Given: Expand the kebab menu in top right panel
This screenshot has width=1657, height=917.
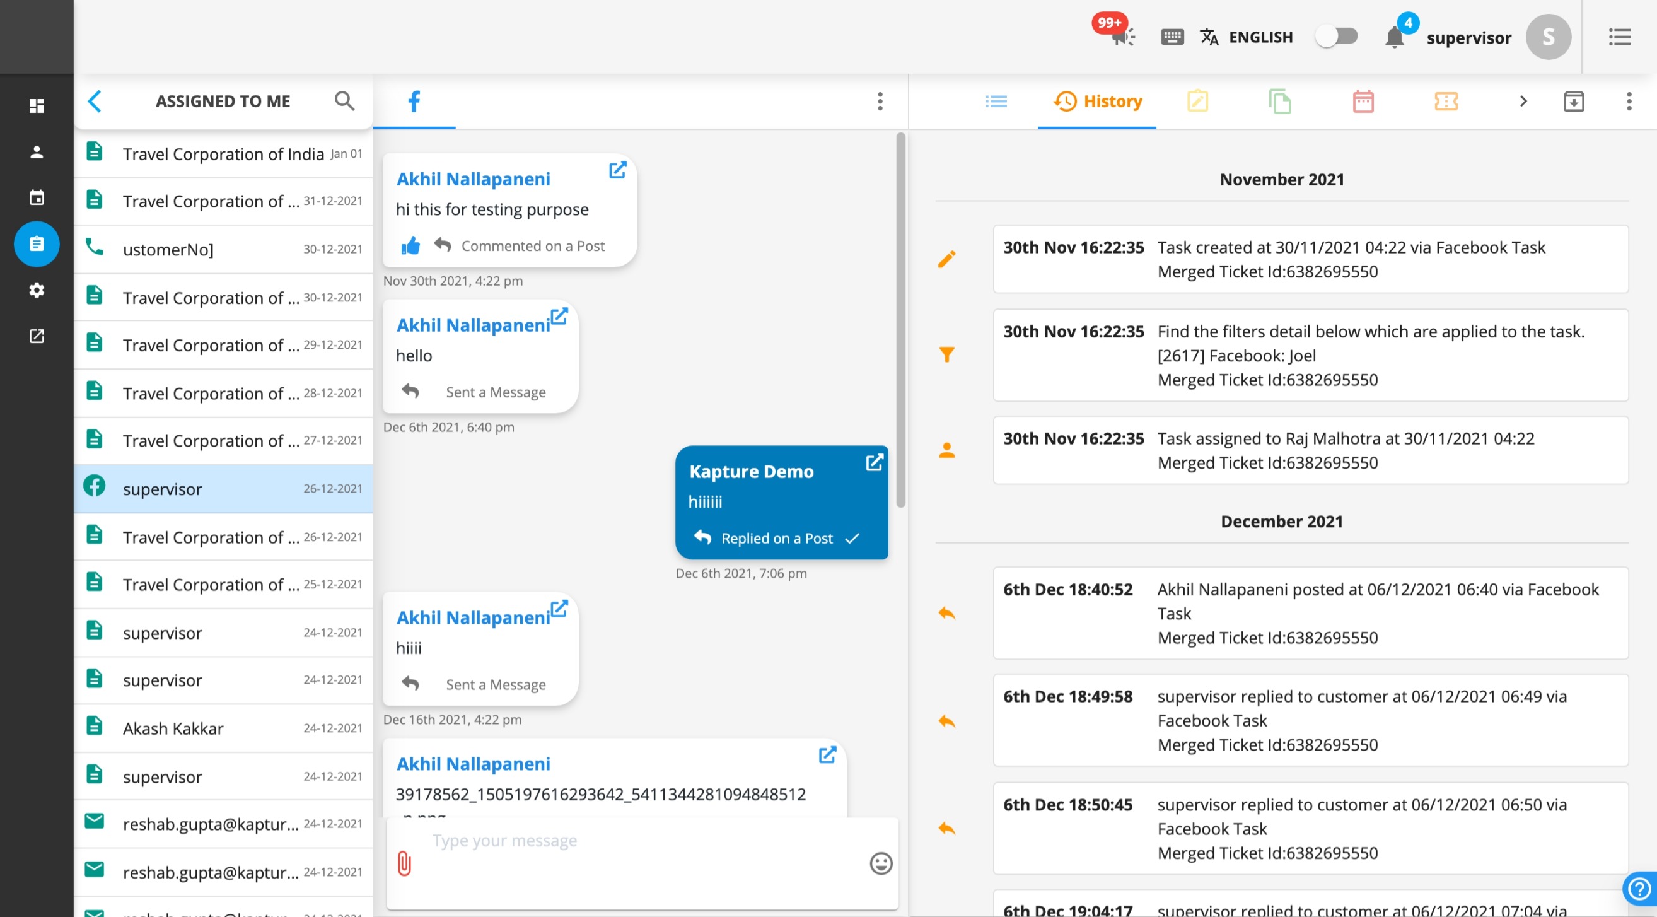Looking at the screenshot, I should pos(1627,102).
